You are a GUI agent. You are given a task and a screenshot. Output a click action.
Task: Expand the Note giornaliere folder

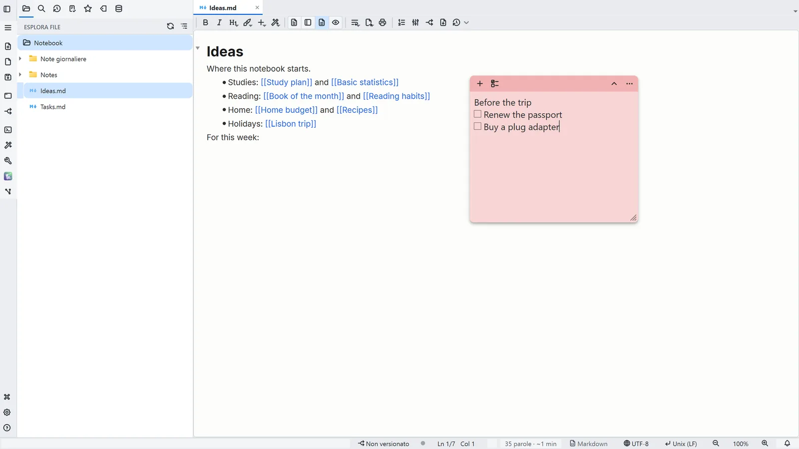20,59
